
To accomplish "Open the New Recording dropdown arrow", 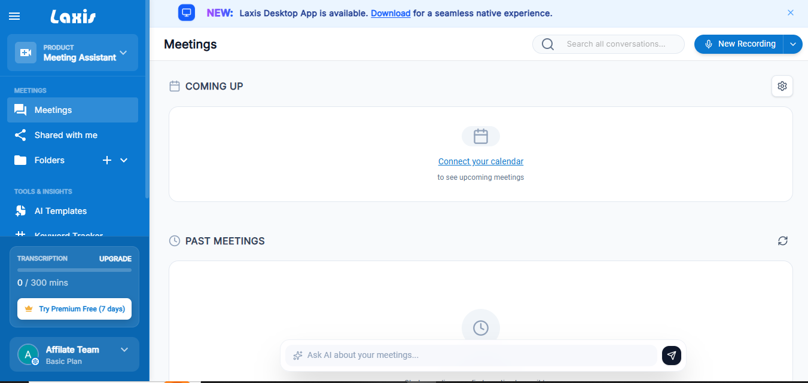I will pyautogui.click(x=793, y=44).
